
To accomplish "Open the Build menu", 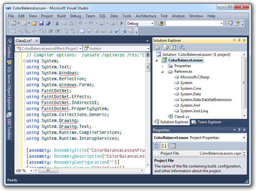I will point(61,16).
